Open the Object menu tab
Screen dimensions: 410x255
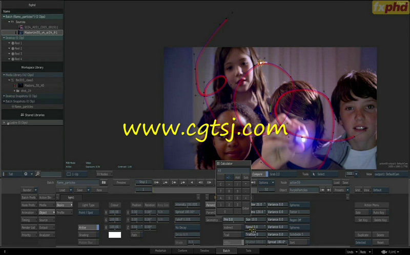click(x=47, y=213)
